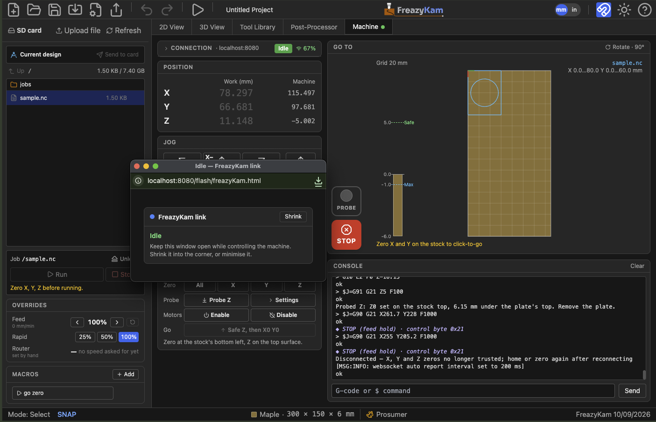The image size is (656, 422).
Task: Clear the console output
Action: point(637,266)
